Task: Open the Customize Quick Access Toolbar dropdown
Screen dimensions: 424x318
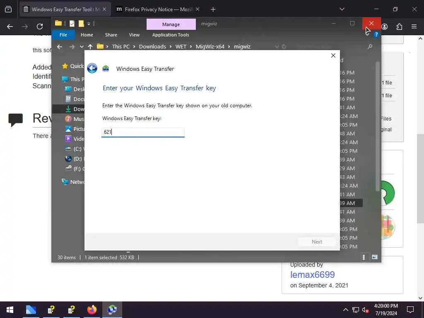Action: [x=89, y=24]
